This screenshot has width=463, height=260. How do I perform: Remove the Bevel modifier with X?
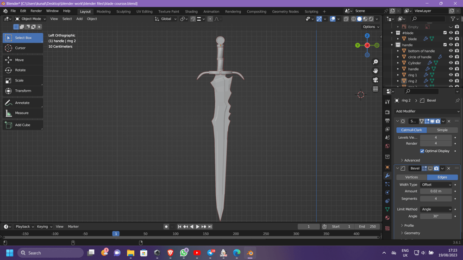pos(449,168)
